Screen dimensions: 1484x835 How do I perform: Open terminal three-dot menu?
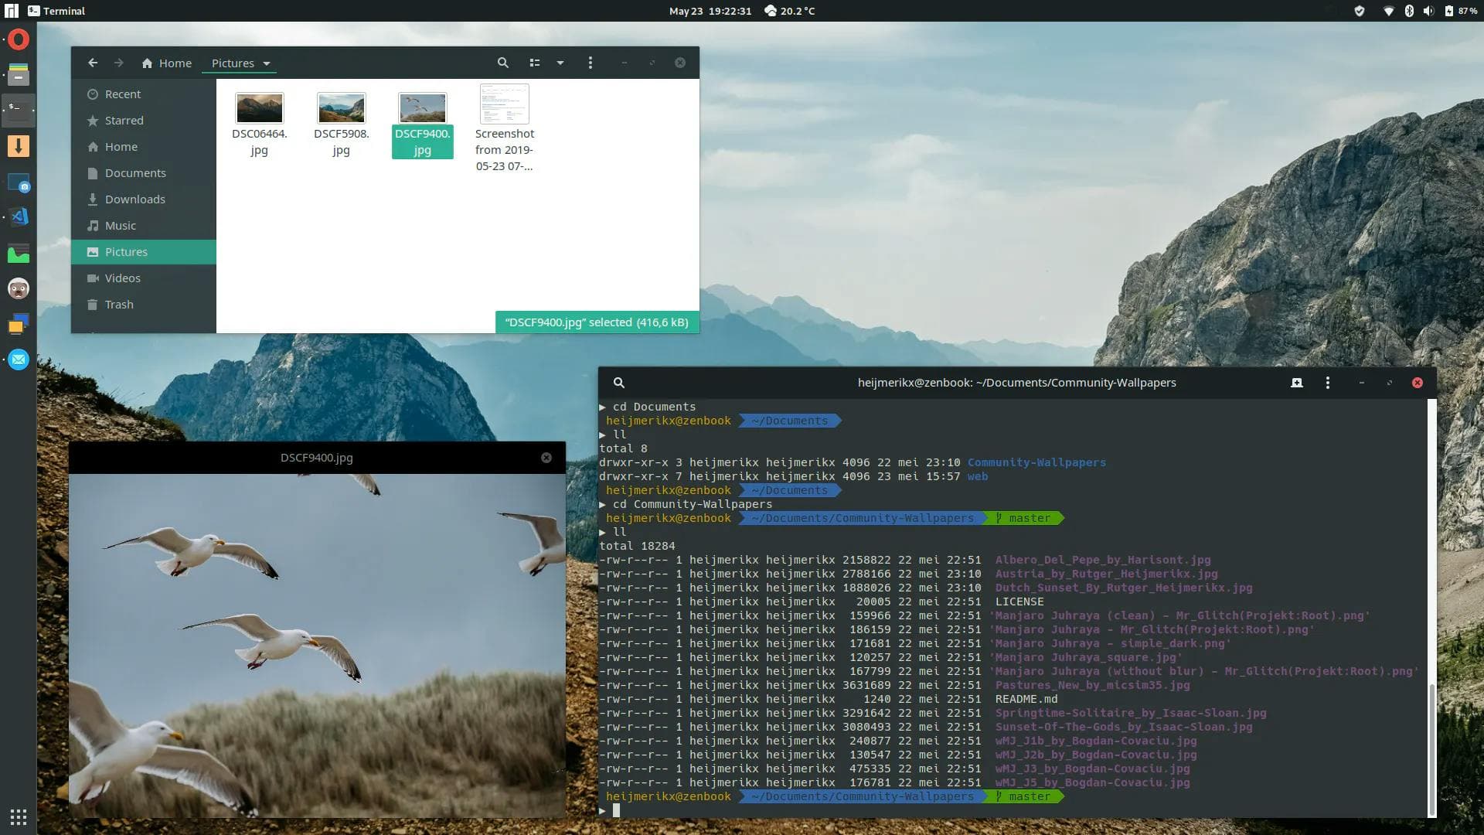point(1328,383)
